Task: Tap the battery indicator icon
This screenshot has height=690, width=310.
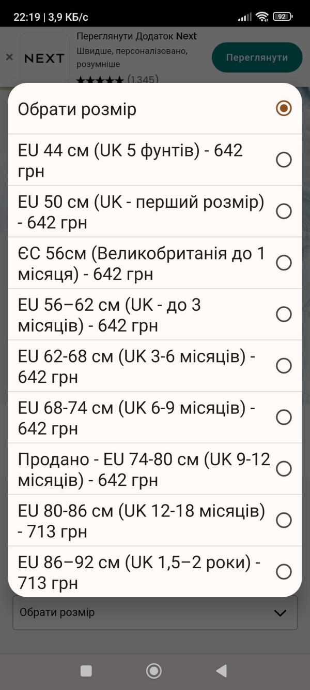Action: pyautogui.click(x=282, y=17)
